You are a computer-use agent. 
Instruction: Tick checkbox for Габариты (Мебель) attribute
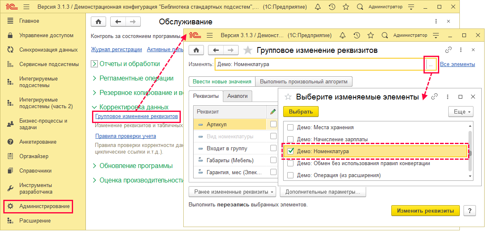click(273, 160)
